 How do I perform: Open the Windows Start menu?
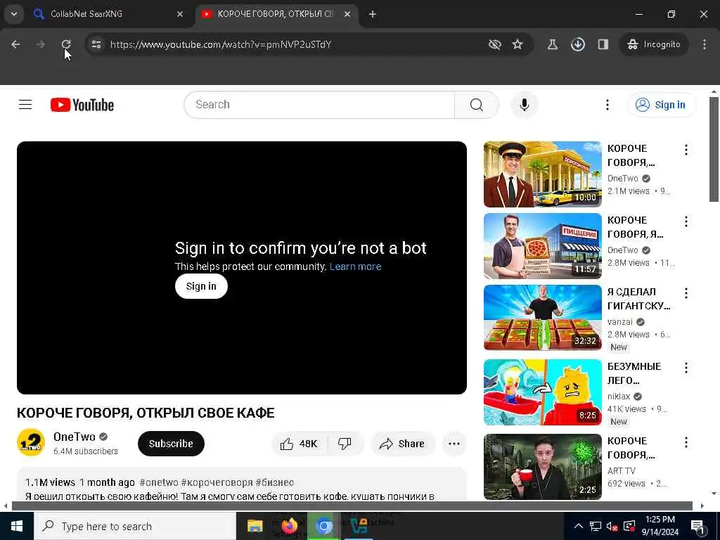pyautogui.click(x=17, y=526)
